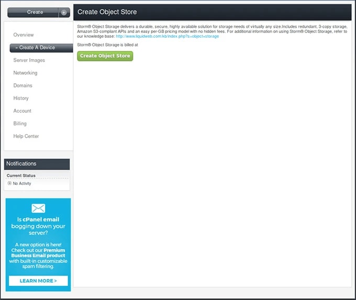Expand the No Activity status entry
Viewport: 356px width, 300px height.
click(9, 183)
